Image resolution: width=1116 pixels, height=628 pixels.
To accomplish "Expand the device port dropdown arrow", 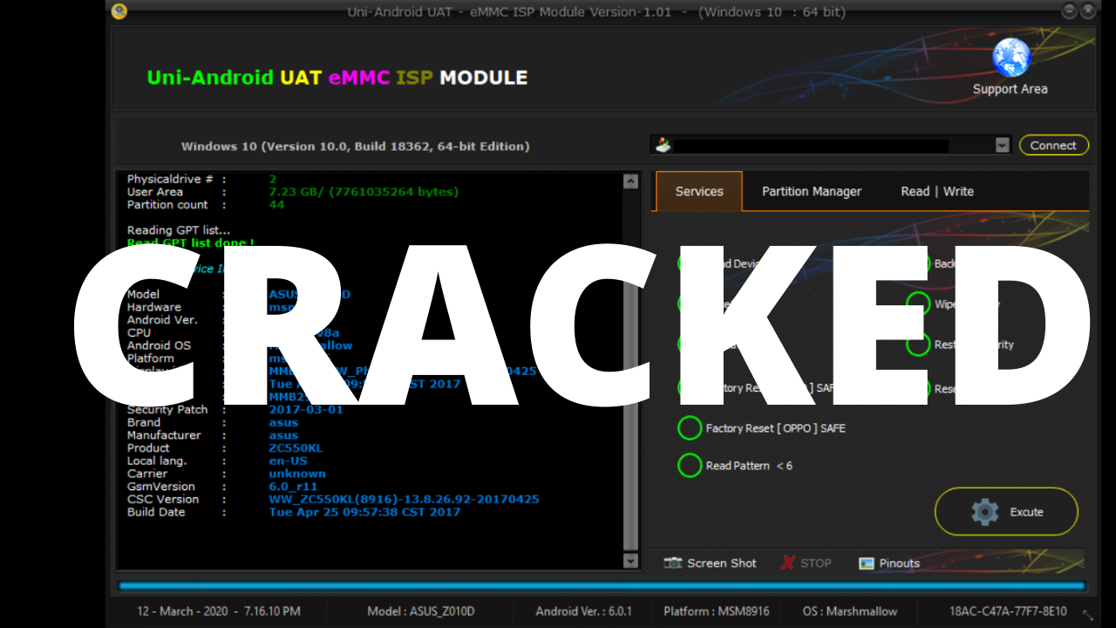I will click(x=1003, y=146).
